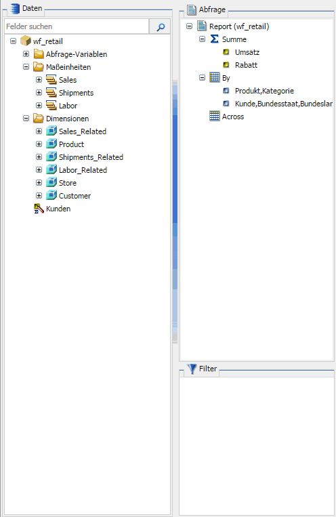Click the Labor_Related dimension cube icon
This screenshot has width=336, height=517.
51,169
